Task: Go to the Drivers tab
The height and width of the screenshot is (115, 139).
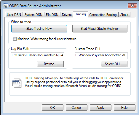Action: pos(67,15)
